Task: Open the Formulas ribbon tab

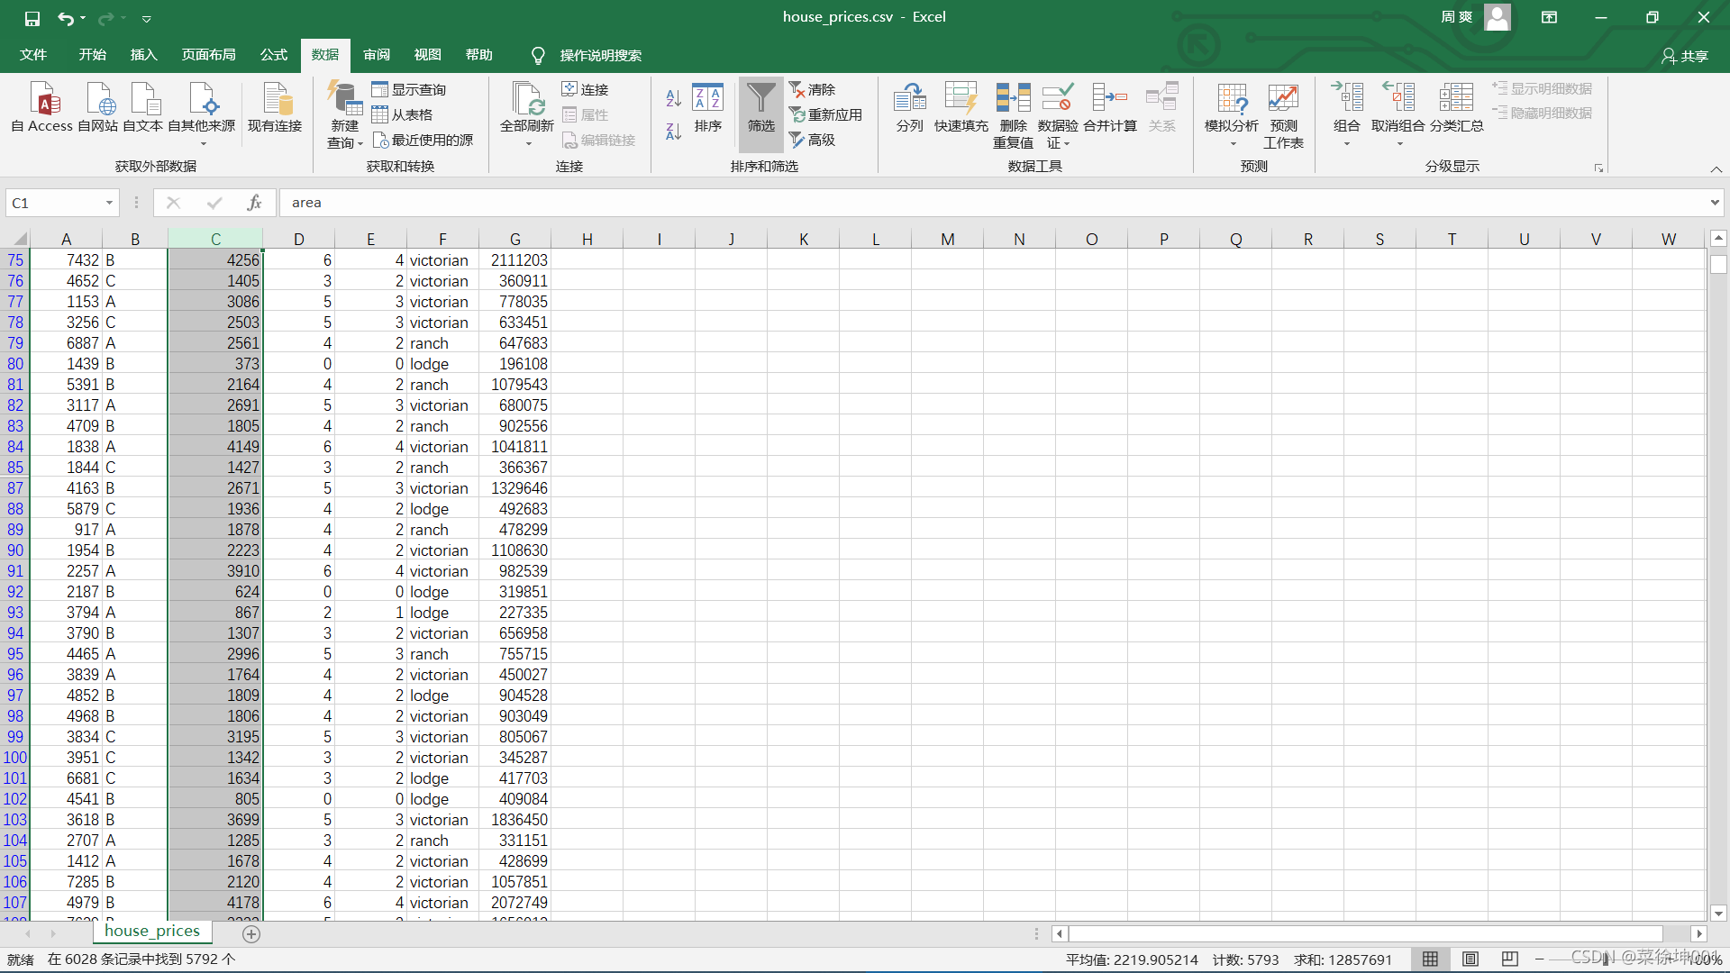Action: [273, 55]
